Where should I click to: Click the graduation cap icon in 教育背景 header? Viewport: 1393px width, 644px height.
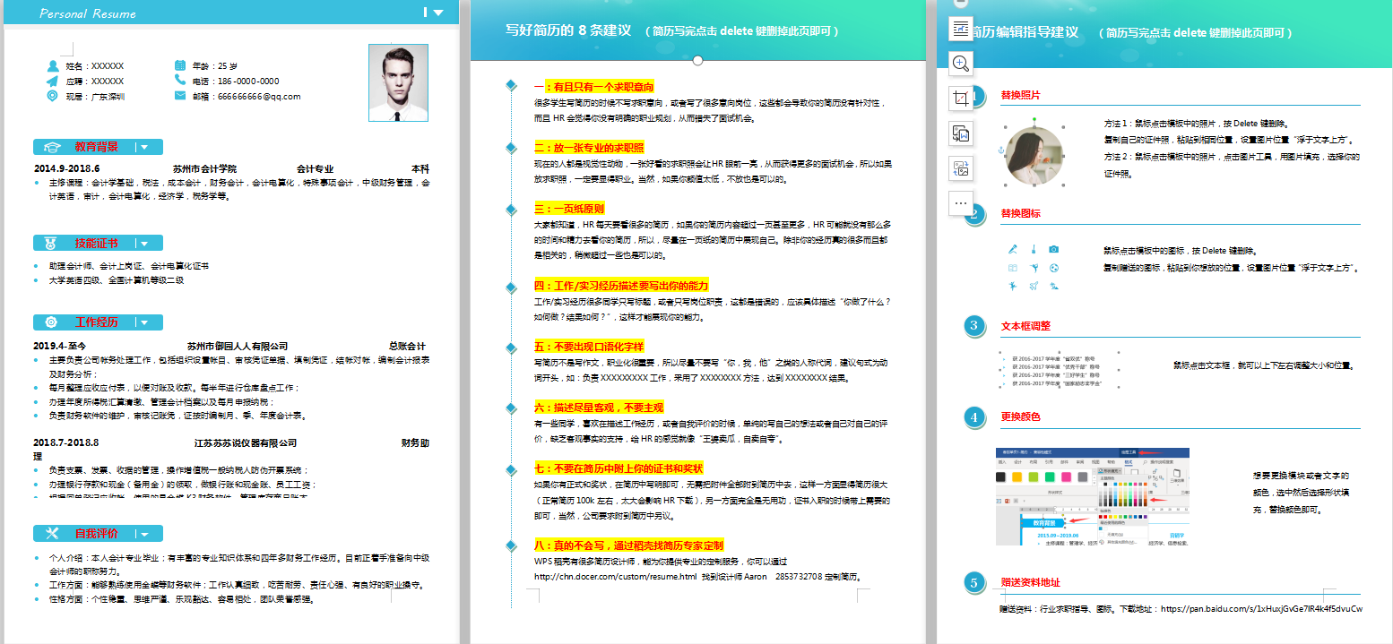(x=51, y=147)
